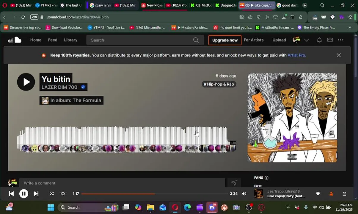Open the Upload page
Viewport: 358px width, 214px height.
279,40
